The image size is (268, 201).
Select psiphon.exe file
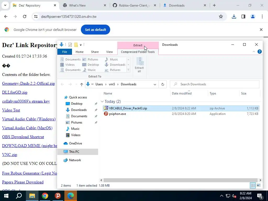181,114
